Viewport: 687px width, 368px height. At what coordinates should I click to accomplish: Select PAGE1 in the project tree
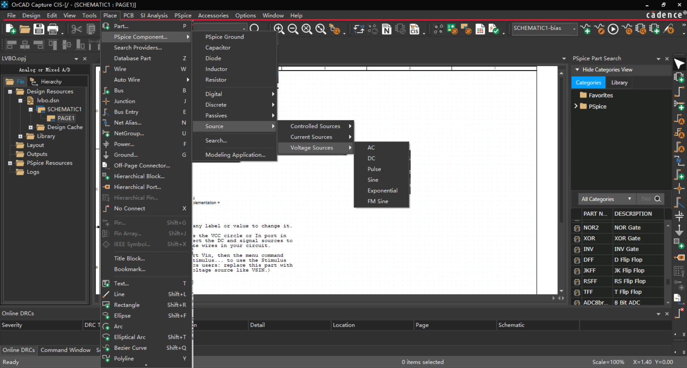(66, 118)
